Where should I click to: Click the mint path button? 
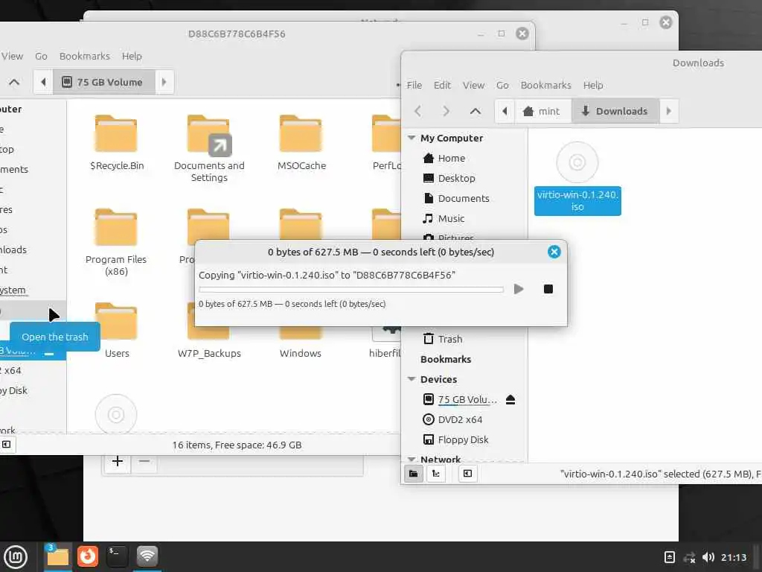click(542, 111)
